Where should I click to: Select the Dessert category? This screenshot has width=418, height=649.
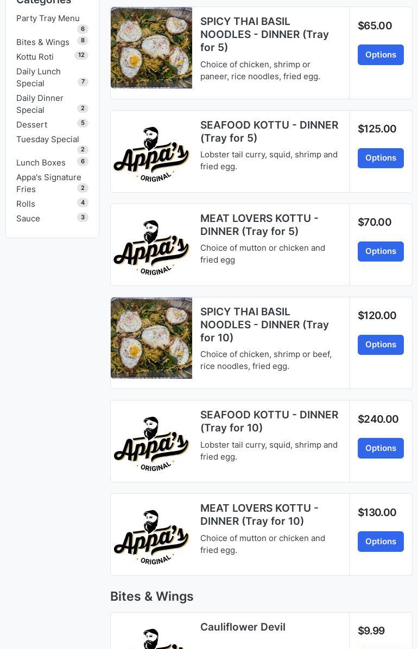[31, 125]
